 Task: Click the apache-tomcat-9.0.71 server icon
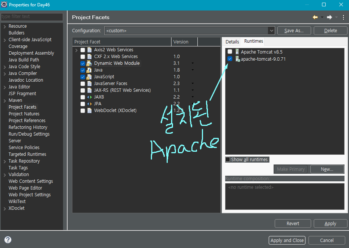[238, 59]
